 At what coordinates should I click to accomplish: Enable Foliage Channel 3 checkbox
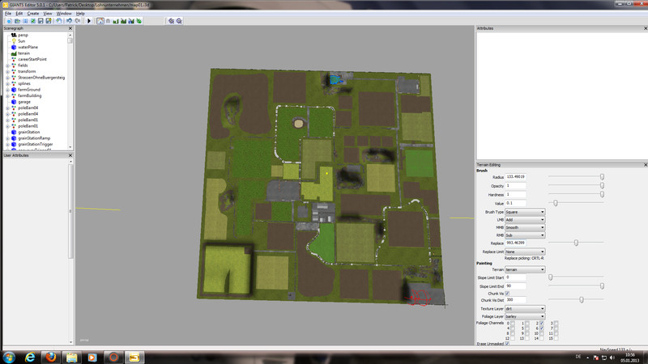(x=556, y=323)
